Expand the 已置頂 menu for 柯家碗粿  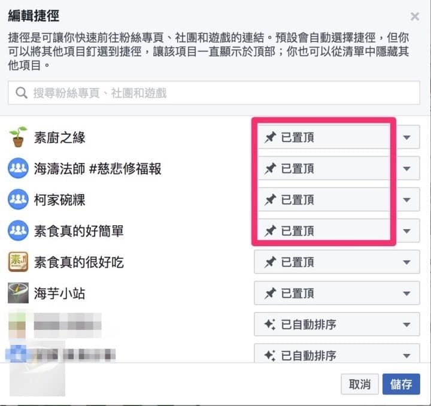pyautogui.click(x=336, y=200)
